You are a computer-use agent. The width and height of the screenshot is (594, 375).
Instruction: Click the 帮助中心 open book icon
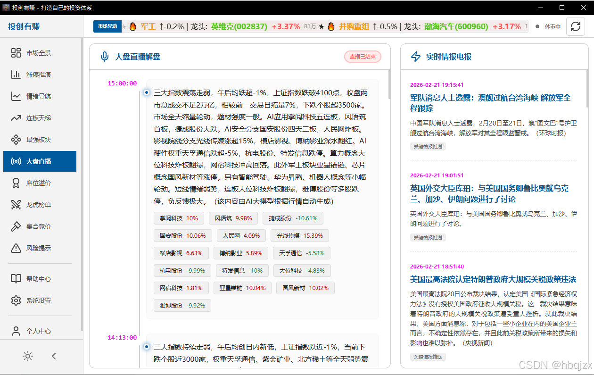pyautogui.click(x=16, y=279)
